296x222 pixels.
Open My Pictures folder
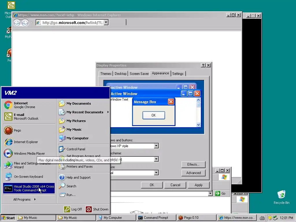[84, 121]
